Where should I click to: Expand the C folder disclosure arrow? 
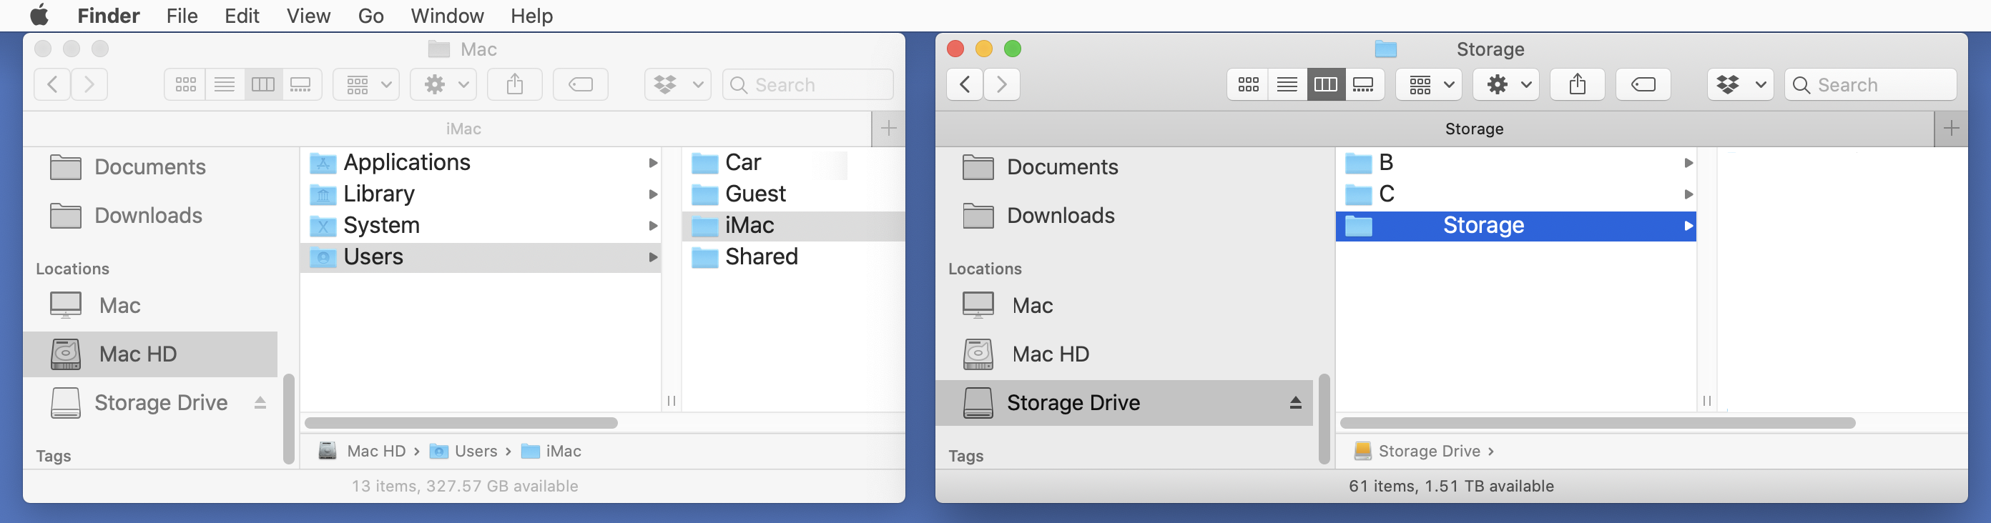[1688, 194]
